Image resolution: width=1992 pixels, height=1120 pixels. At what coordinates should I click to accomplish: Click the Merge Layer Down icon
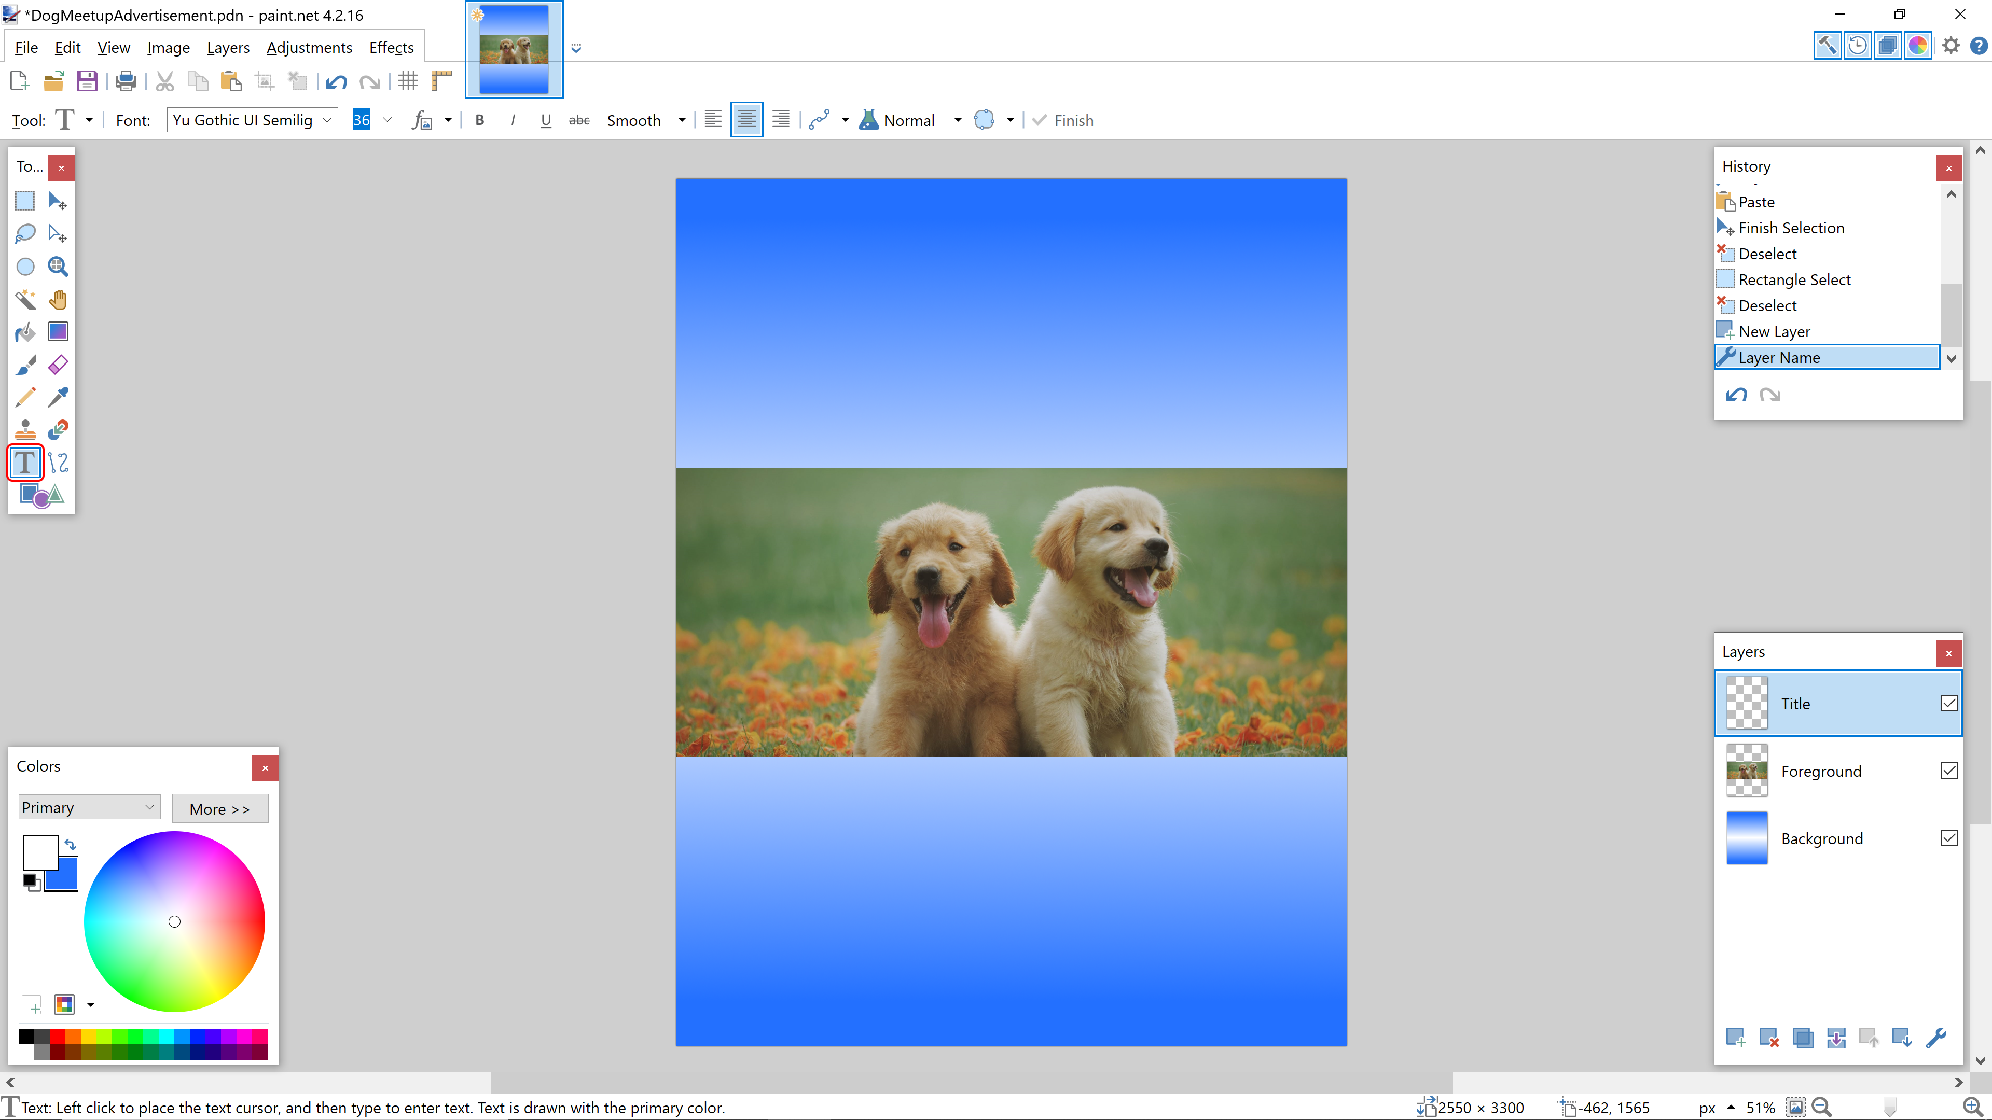tap(1836, 1038)
